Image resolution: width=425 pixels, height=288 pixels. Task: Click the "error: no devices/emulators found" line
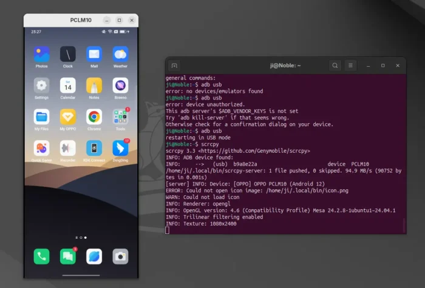pos(214,91)
